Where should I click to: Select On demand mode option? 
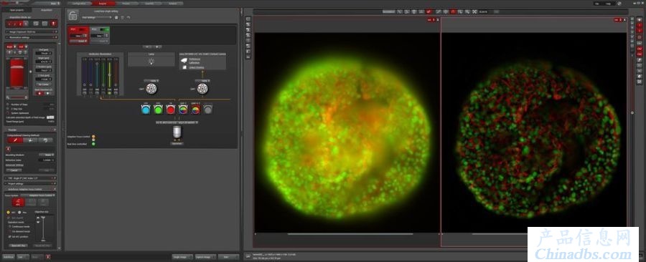click(9, 231)
